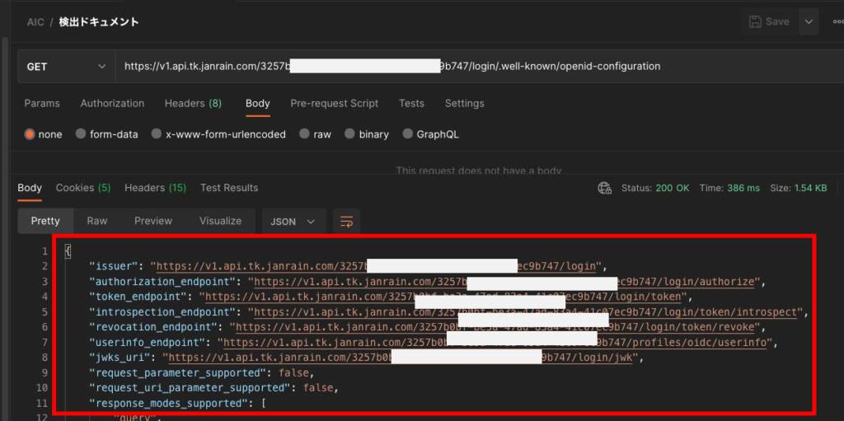Open the dropdown arrow next to Save
This screenshot has width=844, height=421.
(809, 22)
